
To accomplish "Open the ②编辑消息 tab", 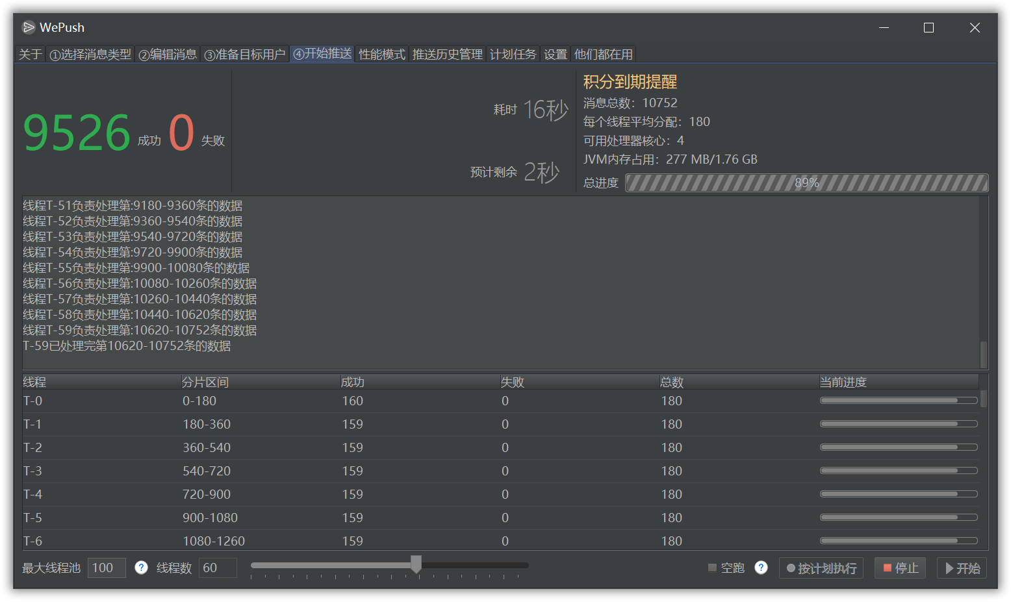I will [168, 54].
